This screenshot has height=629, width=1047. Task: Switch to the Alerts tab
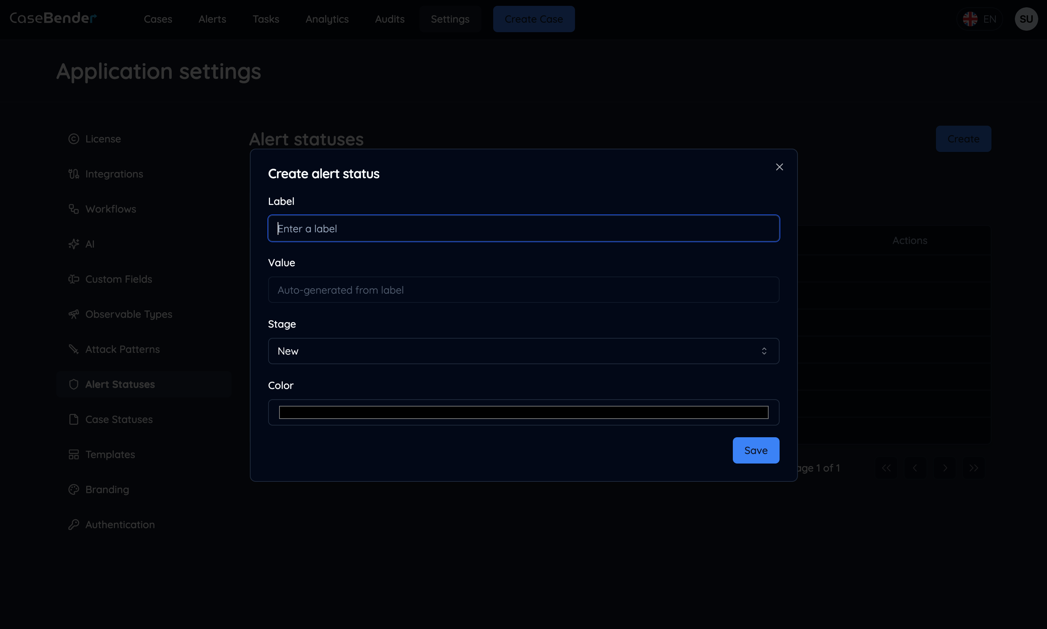coord(212,19)
